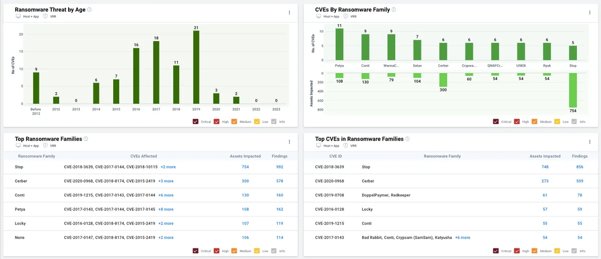The image size is (601, 259).
Task: Open the CVEs By Ransomware Family kebab menu
Action: 589,13
